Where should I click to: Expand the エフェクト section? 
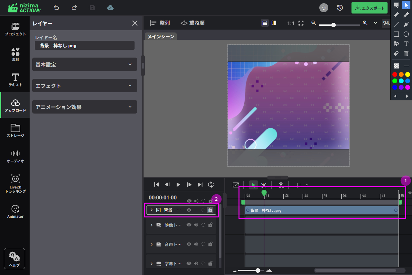[85, 86]
